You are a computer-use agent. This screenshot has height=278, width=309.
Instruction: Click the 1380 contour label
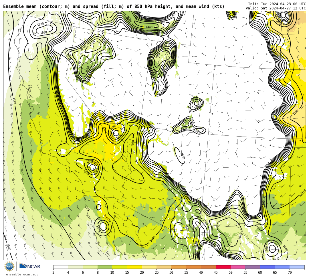pyautogui.click(x=296, y=112)
